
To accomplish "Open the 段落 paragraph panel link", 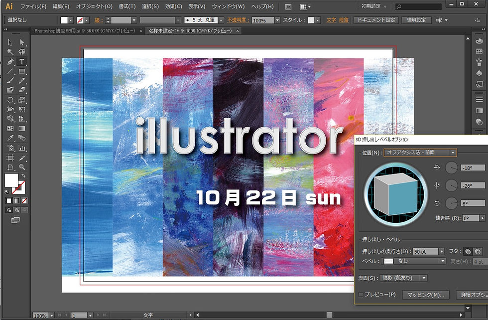I will click(344, 20).
